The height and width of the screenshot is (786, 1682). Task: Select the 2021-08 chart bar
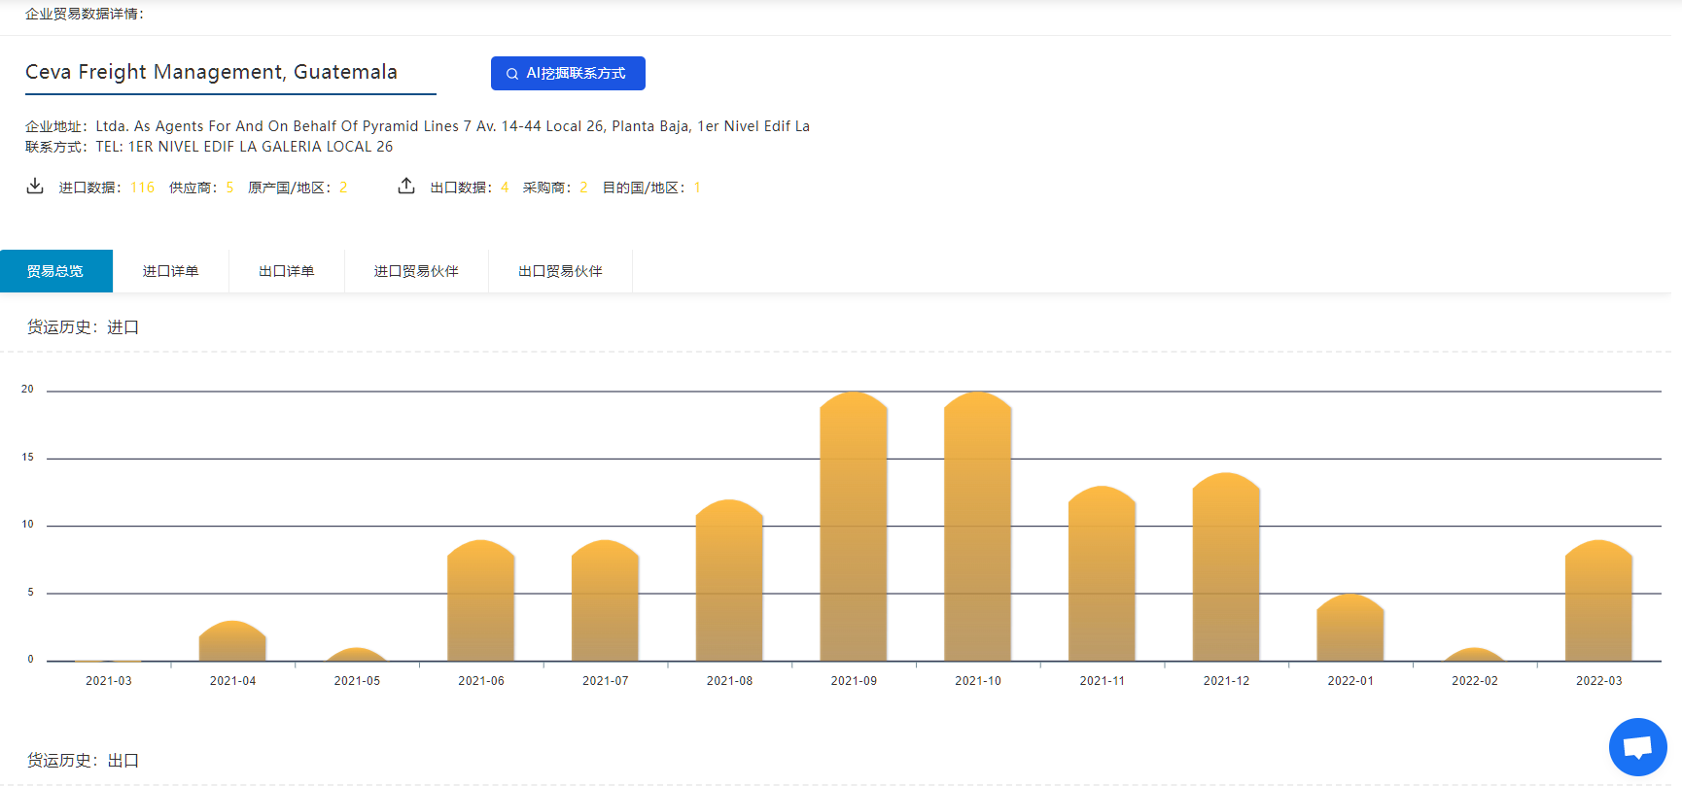(x=729, y=583)
